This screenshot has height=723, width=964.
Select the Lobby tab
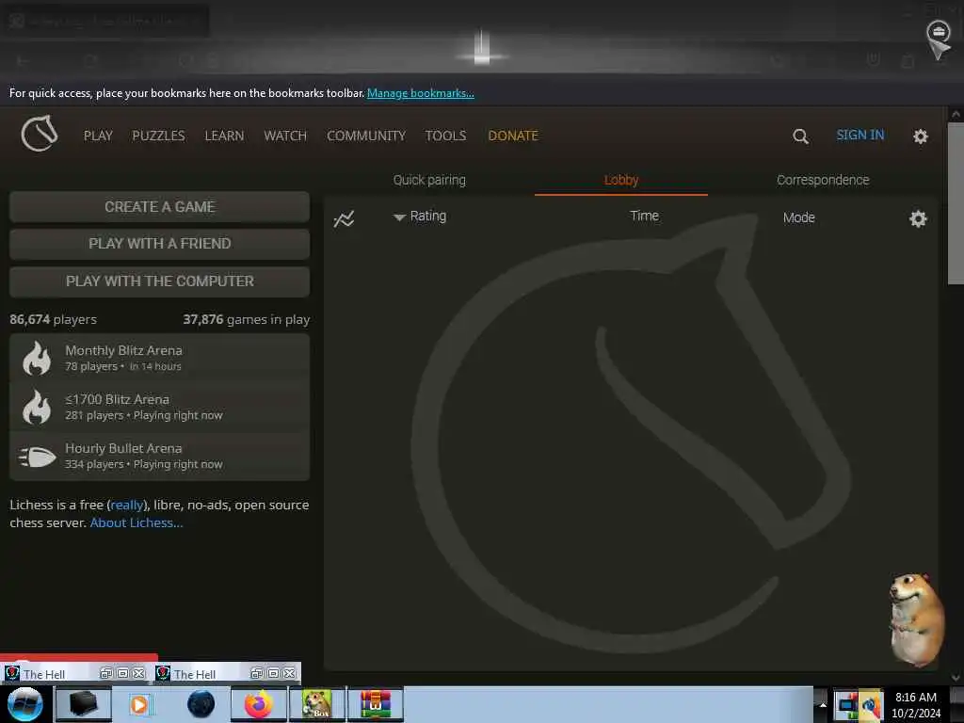point(621,180)
